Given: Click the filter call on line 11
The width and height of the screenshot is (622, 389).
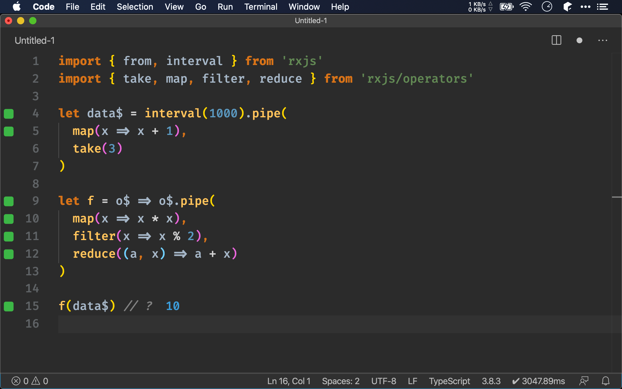Looking at the screenshot, I should click(137, 236).
